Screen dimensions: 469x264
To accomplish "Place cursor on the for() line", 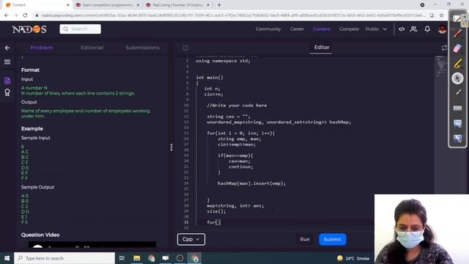I will coord(214,222).
